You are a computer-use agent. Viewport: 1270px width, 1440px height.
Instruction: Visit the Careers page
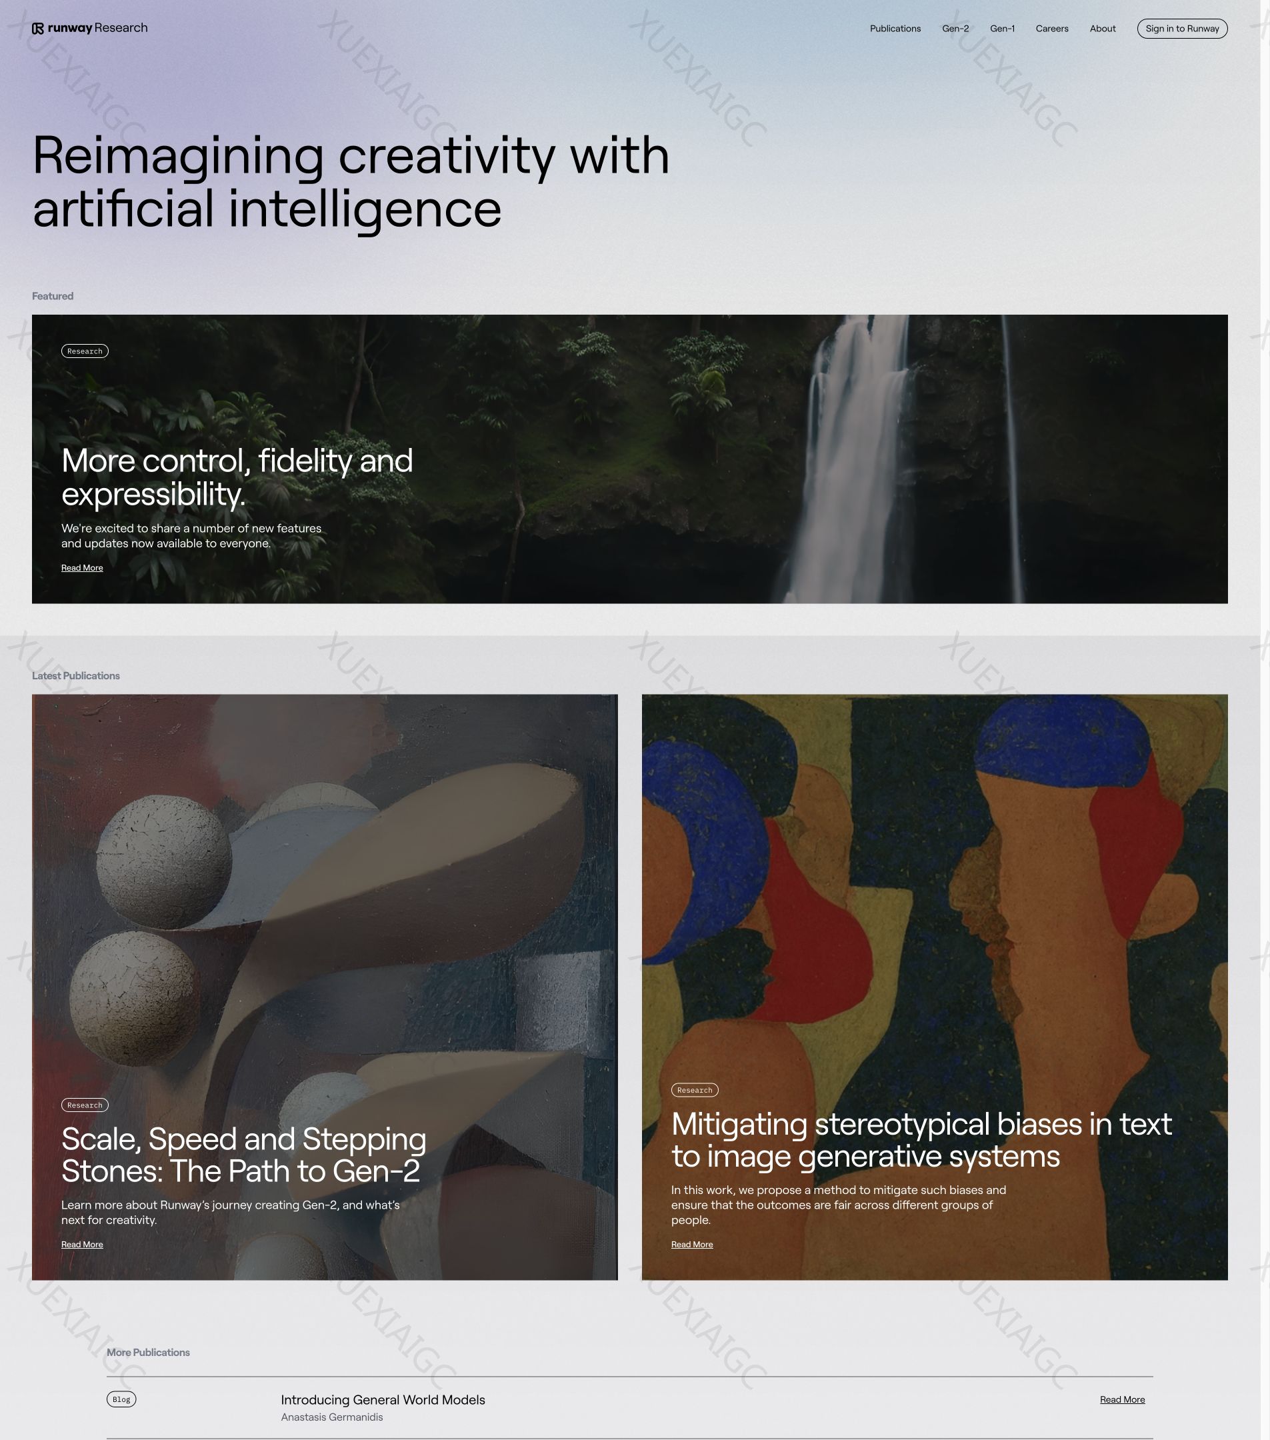click(x=1051, y=29)
